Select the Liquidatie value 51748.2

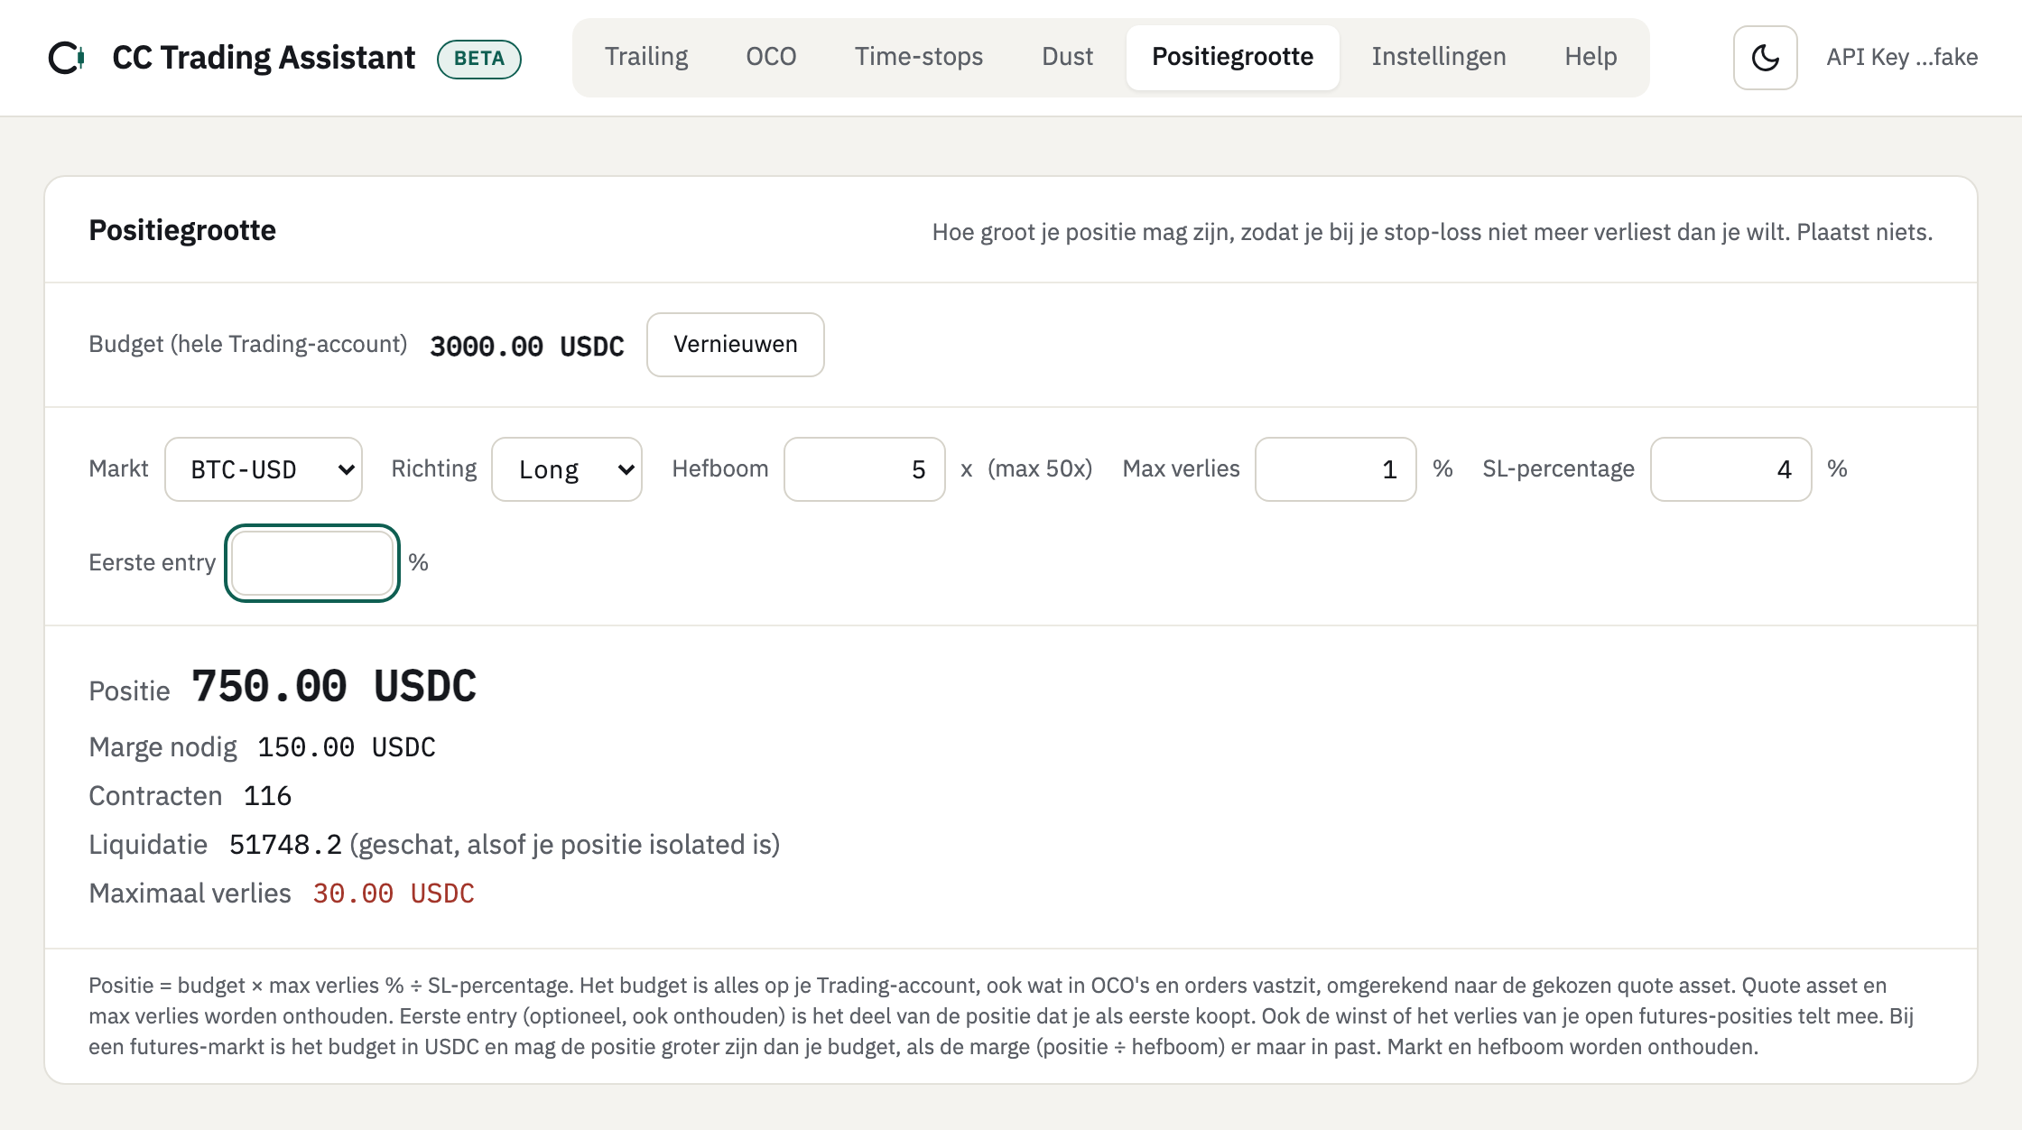click(x=285, y=845)
